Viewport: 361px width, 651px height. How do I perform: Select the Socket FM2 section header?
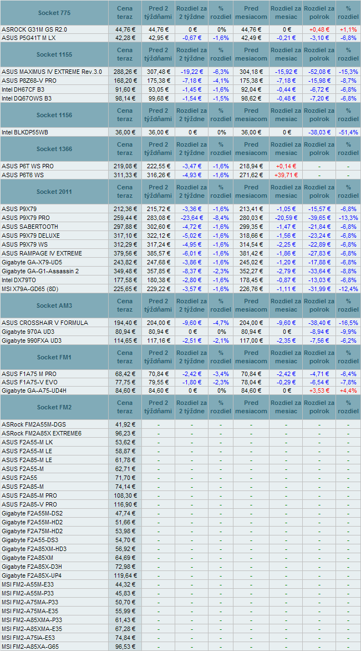coord(54,407)
